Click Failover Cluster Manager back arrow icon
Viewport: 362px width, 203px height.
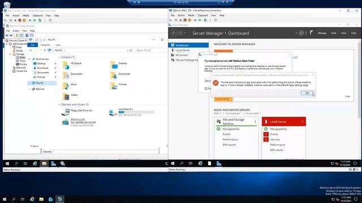(7, 36)
